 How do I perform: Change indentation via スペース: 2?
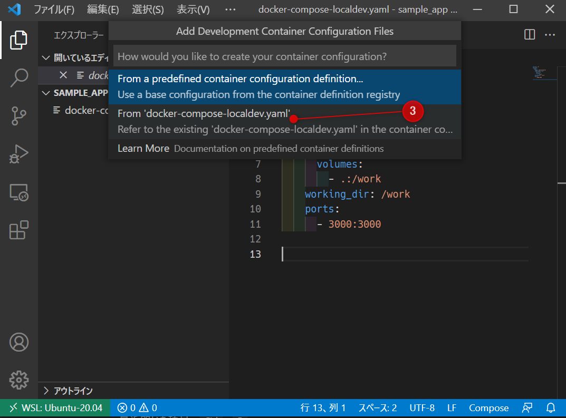coord(378,408)
